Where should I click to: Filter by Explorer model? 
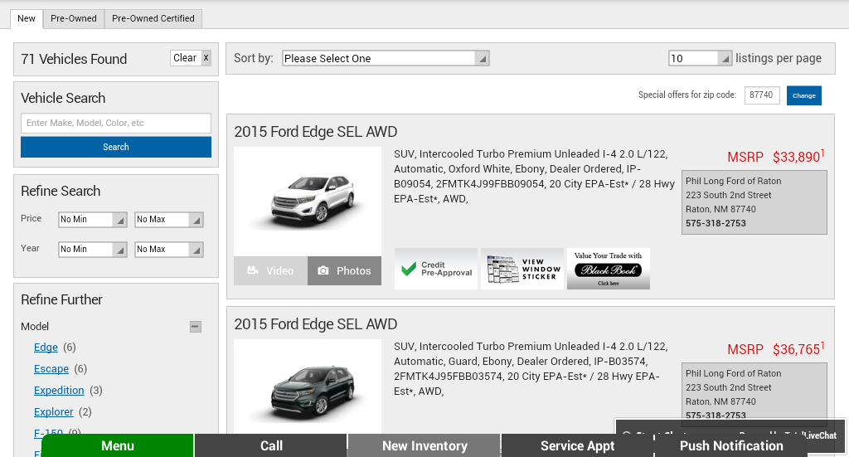(54, 412)
